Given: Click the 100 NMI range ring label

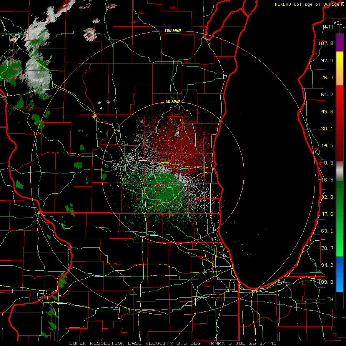Looking at the screenshot, I should [173, 30].
